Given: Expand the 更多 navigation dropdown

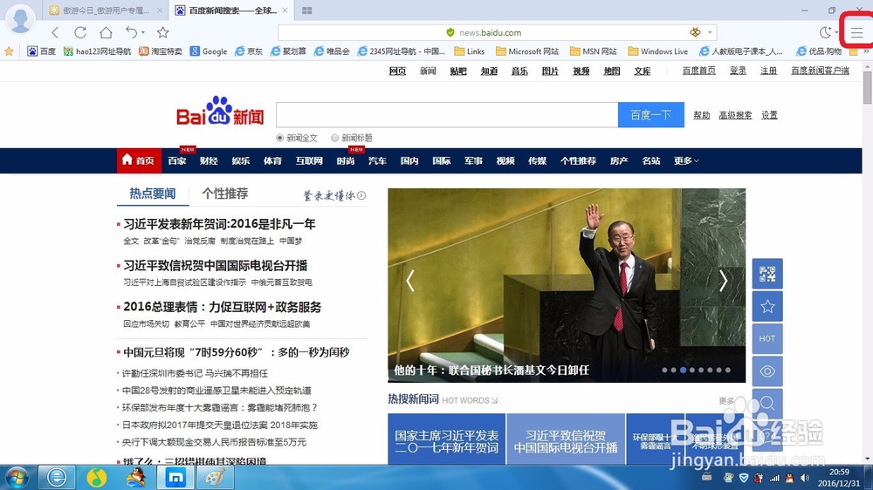Looking at the screenshot, I should [x=686, y=160].
